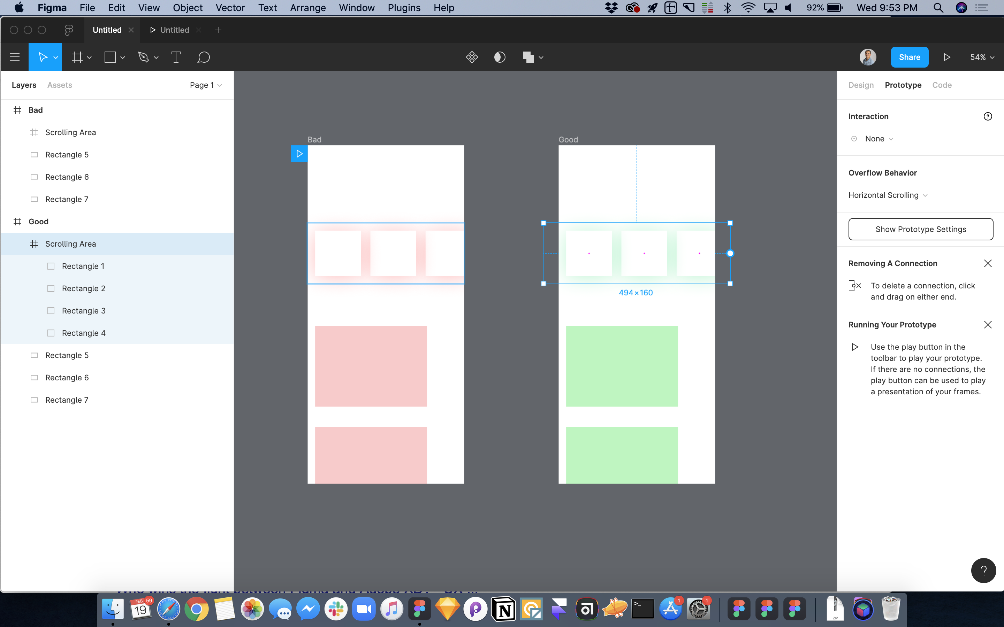Viewport: 1004px width, 627px height.
Task: Open the Comment tool
Action: [x=204, y=57]
